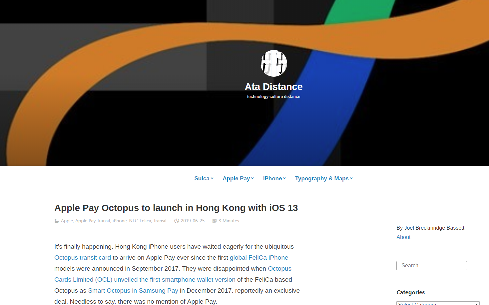
Task: Click the Ata Distance round logo
Action: tap(273, 63)
